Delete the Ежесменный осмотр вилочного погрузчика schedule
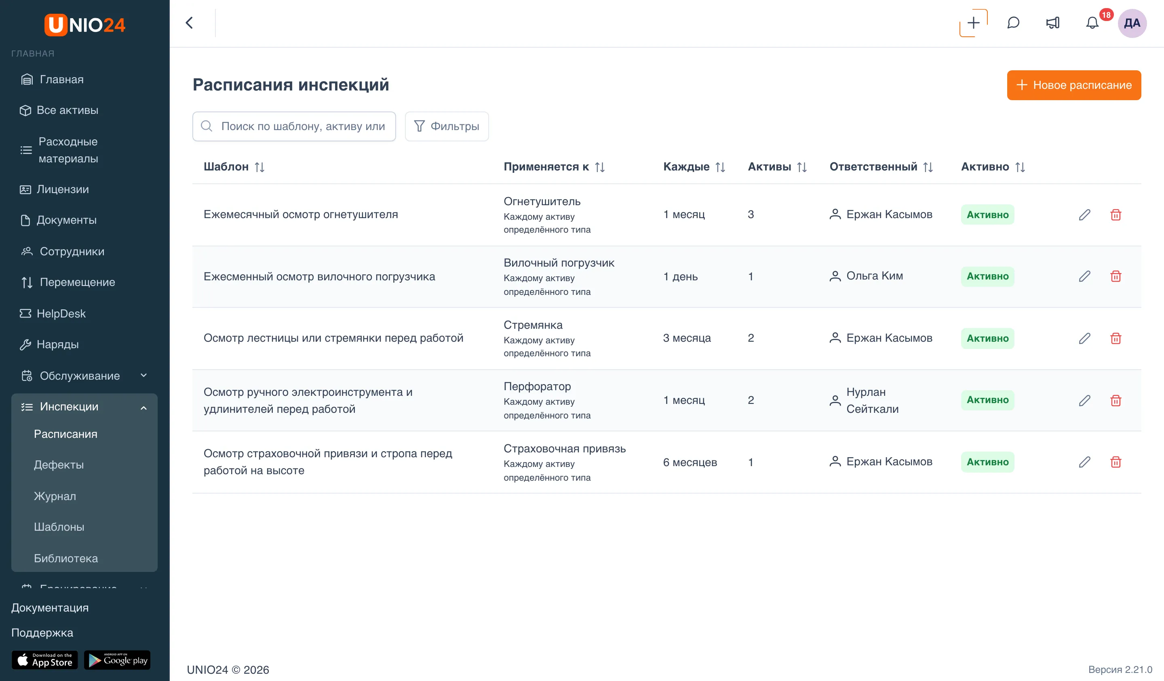The image size is (1164, 681). pyautogui.click(x=1115, y=276)
